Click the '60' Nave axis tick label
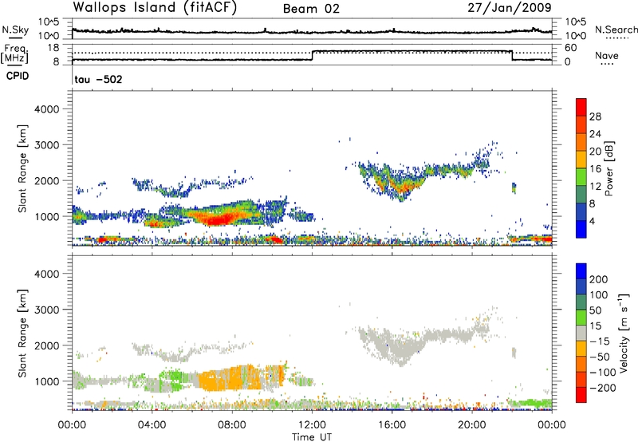Image resolution: width=638 pixels, height=442 pixels. (x=571, y=48)
